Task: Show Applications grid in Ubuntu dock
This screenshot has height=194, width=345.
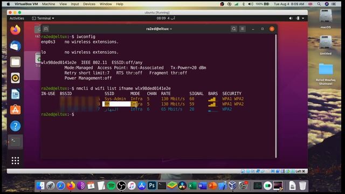Action: [15, 161]
